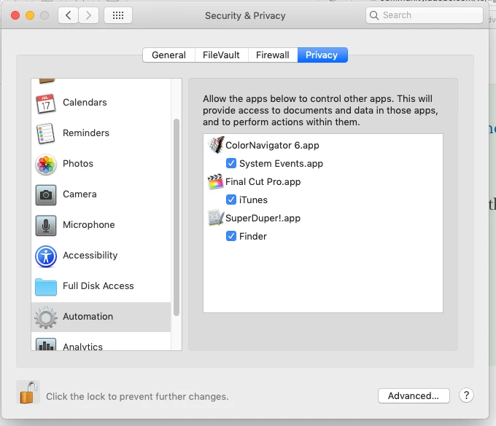
Task: Select Accessibility label in privacy list
Action: [x=90, y=255]
